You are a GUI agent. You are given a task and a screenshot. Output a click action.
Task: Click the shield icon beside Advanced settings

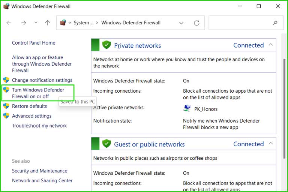[x=6, y=116]
